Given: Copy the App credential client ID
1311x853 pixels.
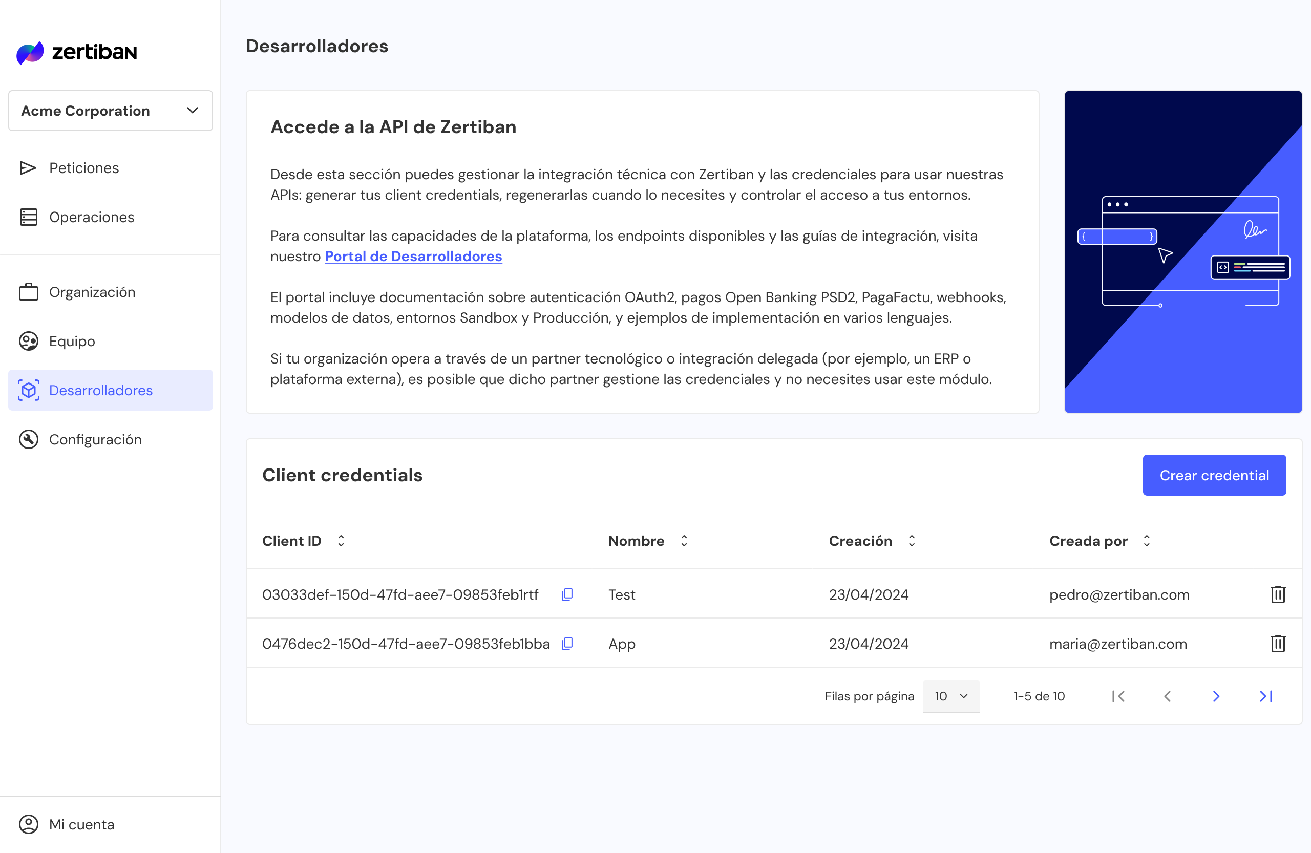Looking at the screenshot, I should pos(567,643).
